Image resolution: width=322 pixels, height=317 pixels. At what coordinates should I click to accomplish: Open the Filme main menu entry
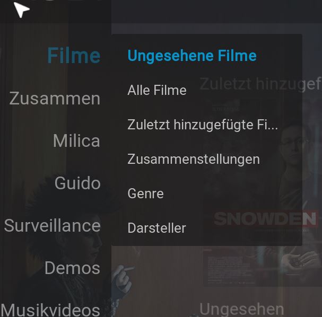click(x=74, y=56)
